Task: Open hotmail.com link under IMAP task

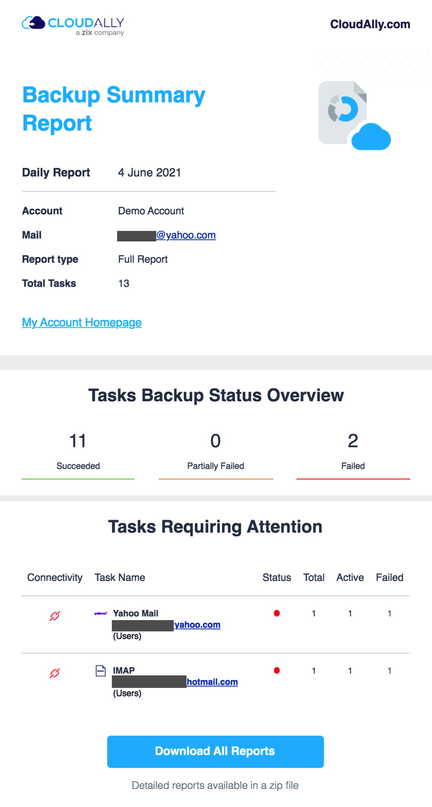Action: (x=212, y=682)
